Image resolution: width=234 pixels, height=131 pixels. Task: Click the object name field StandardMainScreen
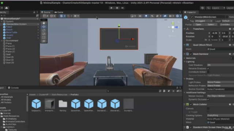[209, 17]
